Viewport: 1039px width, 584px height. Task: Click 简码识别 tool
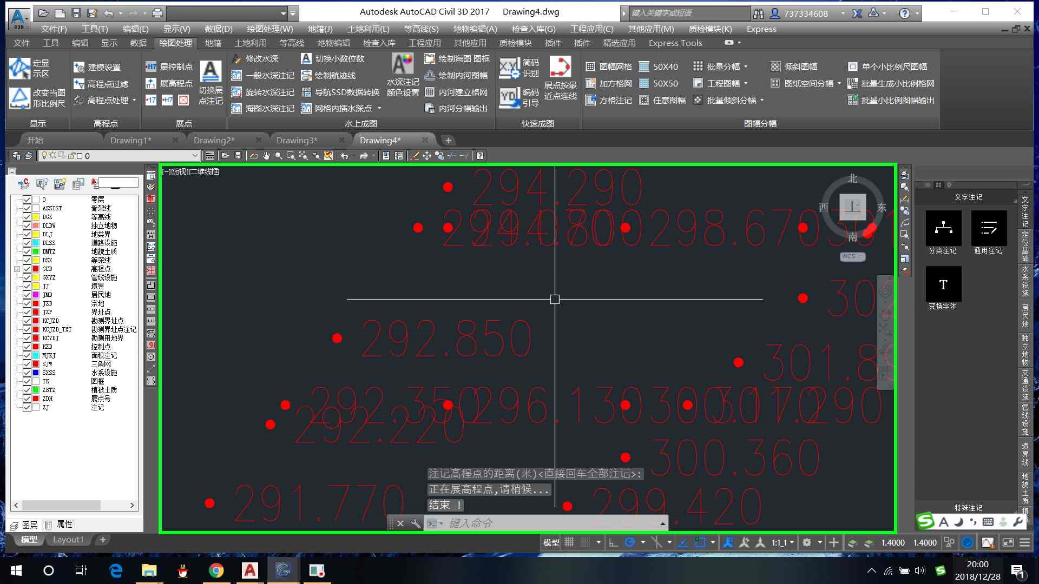point(519,68)
